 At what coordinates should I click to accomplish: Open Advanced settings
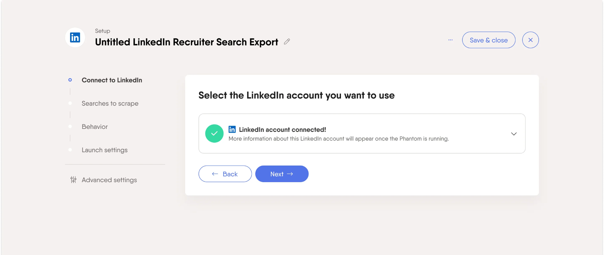coord(109,180)
